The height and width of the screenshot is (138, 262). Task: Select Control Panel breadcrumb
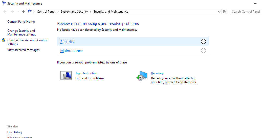coord(46,12)
